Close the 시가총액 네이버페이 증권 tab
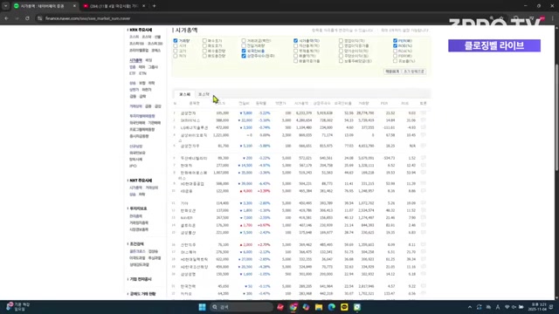This screenshot has width=559, height=314. (74, 6)
